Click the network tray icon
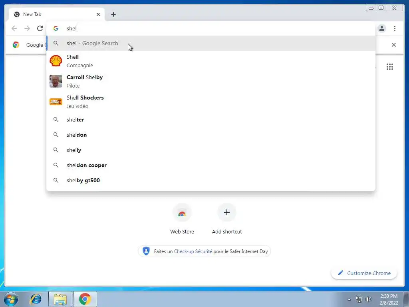This screenshot has width=409, height=307. point(359,299)
